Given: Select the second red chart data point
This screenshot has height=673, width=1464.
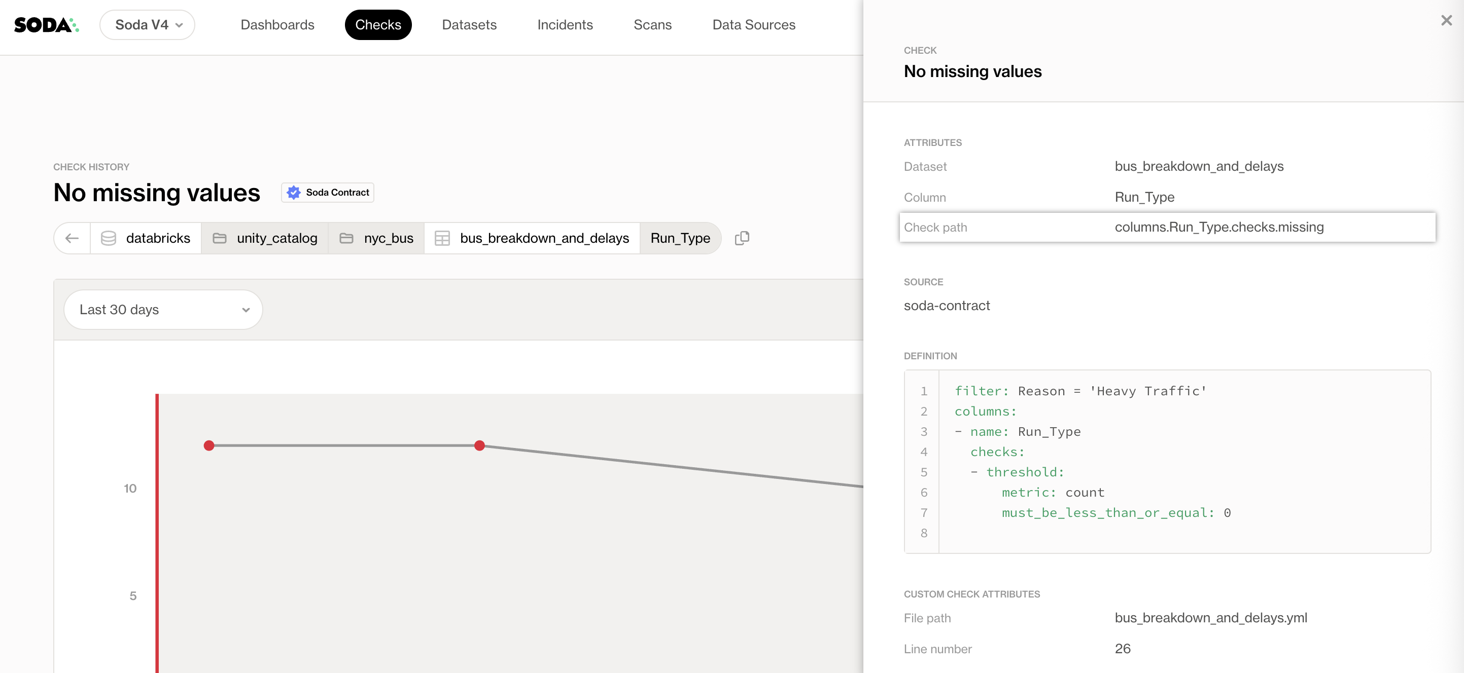Looking at the screenshot, I should pos(480,446).
